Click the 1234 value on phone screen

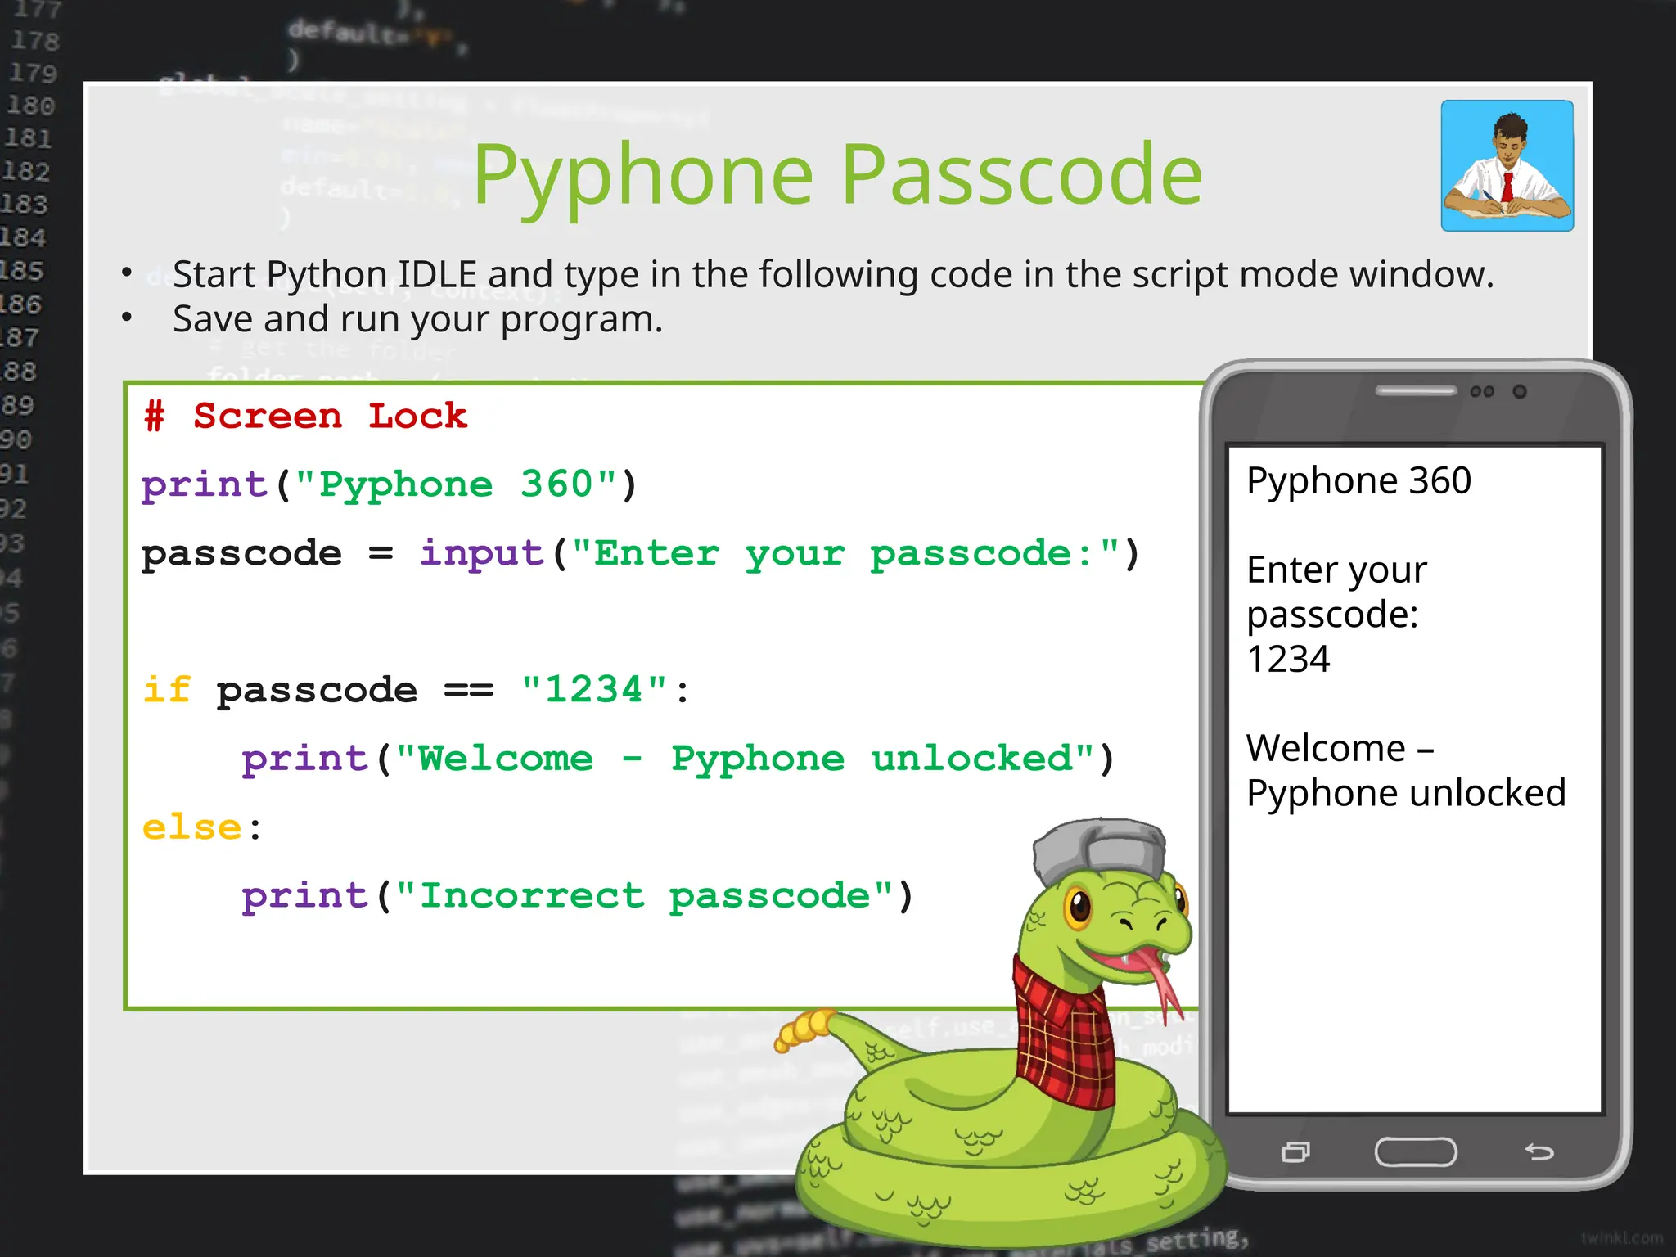coord(1288,659)
